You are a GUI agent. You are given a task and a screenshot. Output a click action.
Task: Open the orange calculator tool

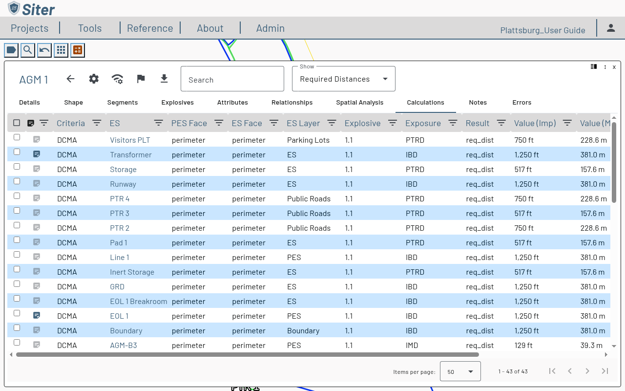tap(78, 50)
